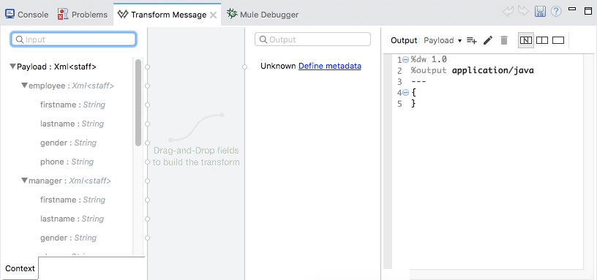Click the %output application/java code line
This screenshot has height=280, width=597.
[x=472, y=70]
